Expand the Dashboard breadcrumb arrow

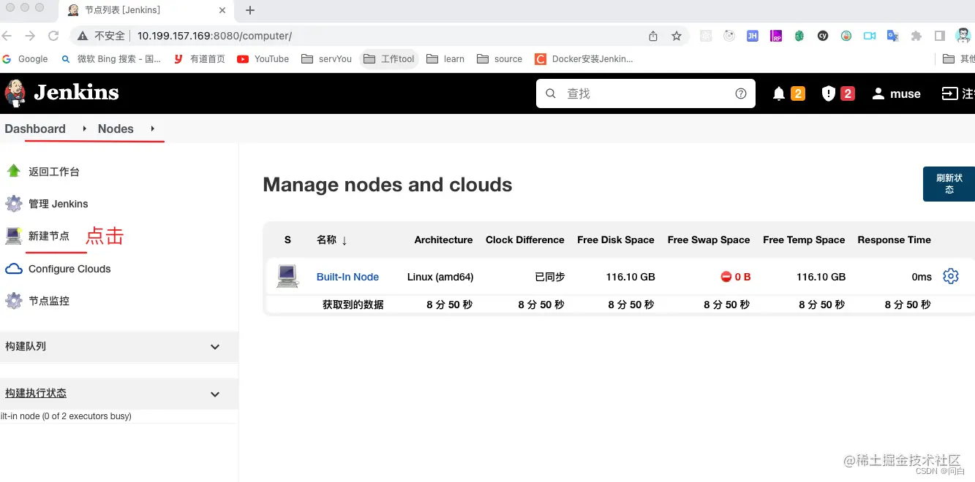[85, 129]
